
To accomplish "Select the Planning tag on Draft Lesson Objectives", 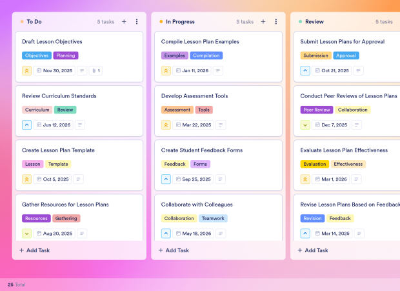I will coord(66,55).
